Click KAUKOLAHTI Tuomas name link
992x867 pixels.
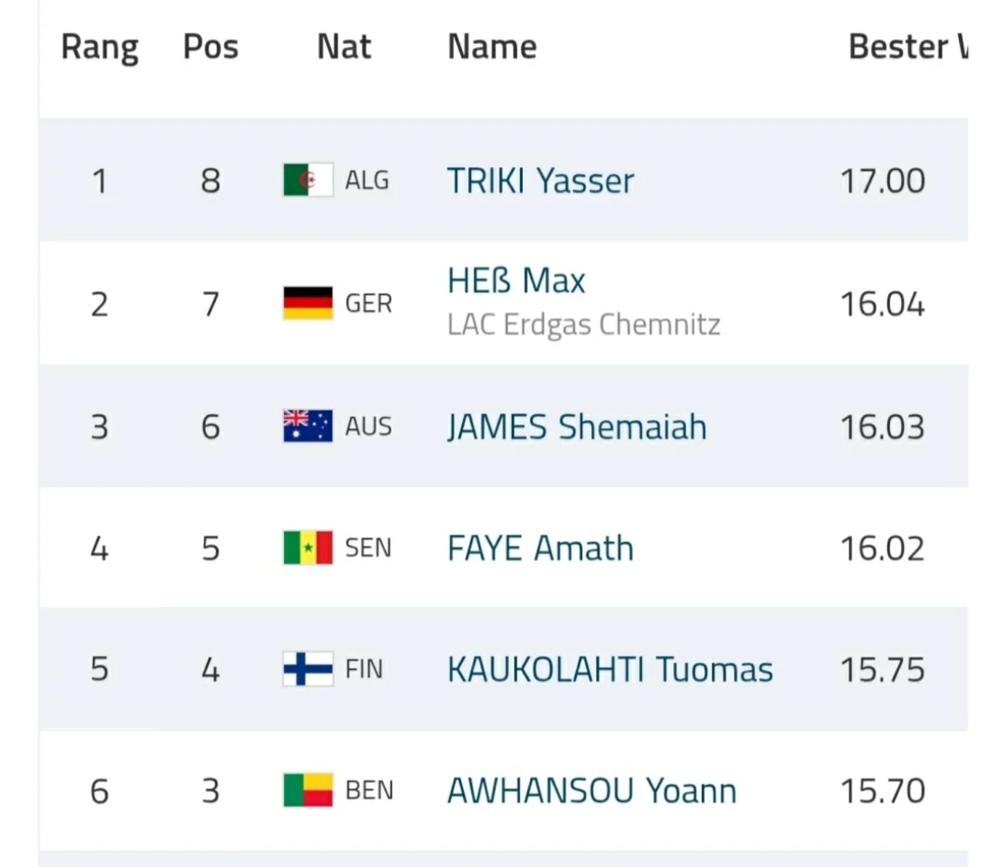610,669
